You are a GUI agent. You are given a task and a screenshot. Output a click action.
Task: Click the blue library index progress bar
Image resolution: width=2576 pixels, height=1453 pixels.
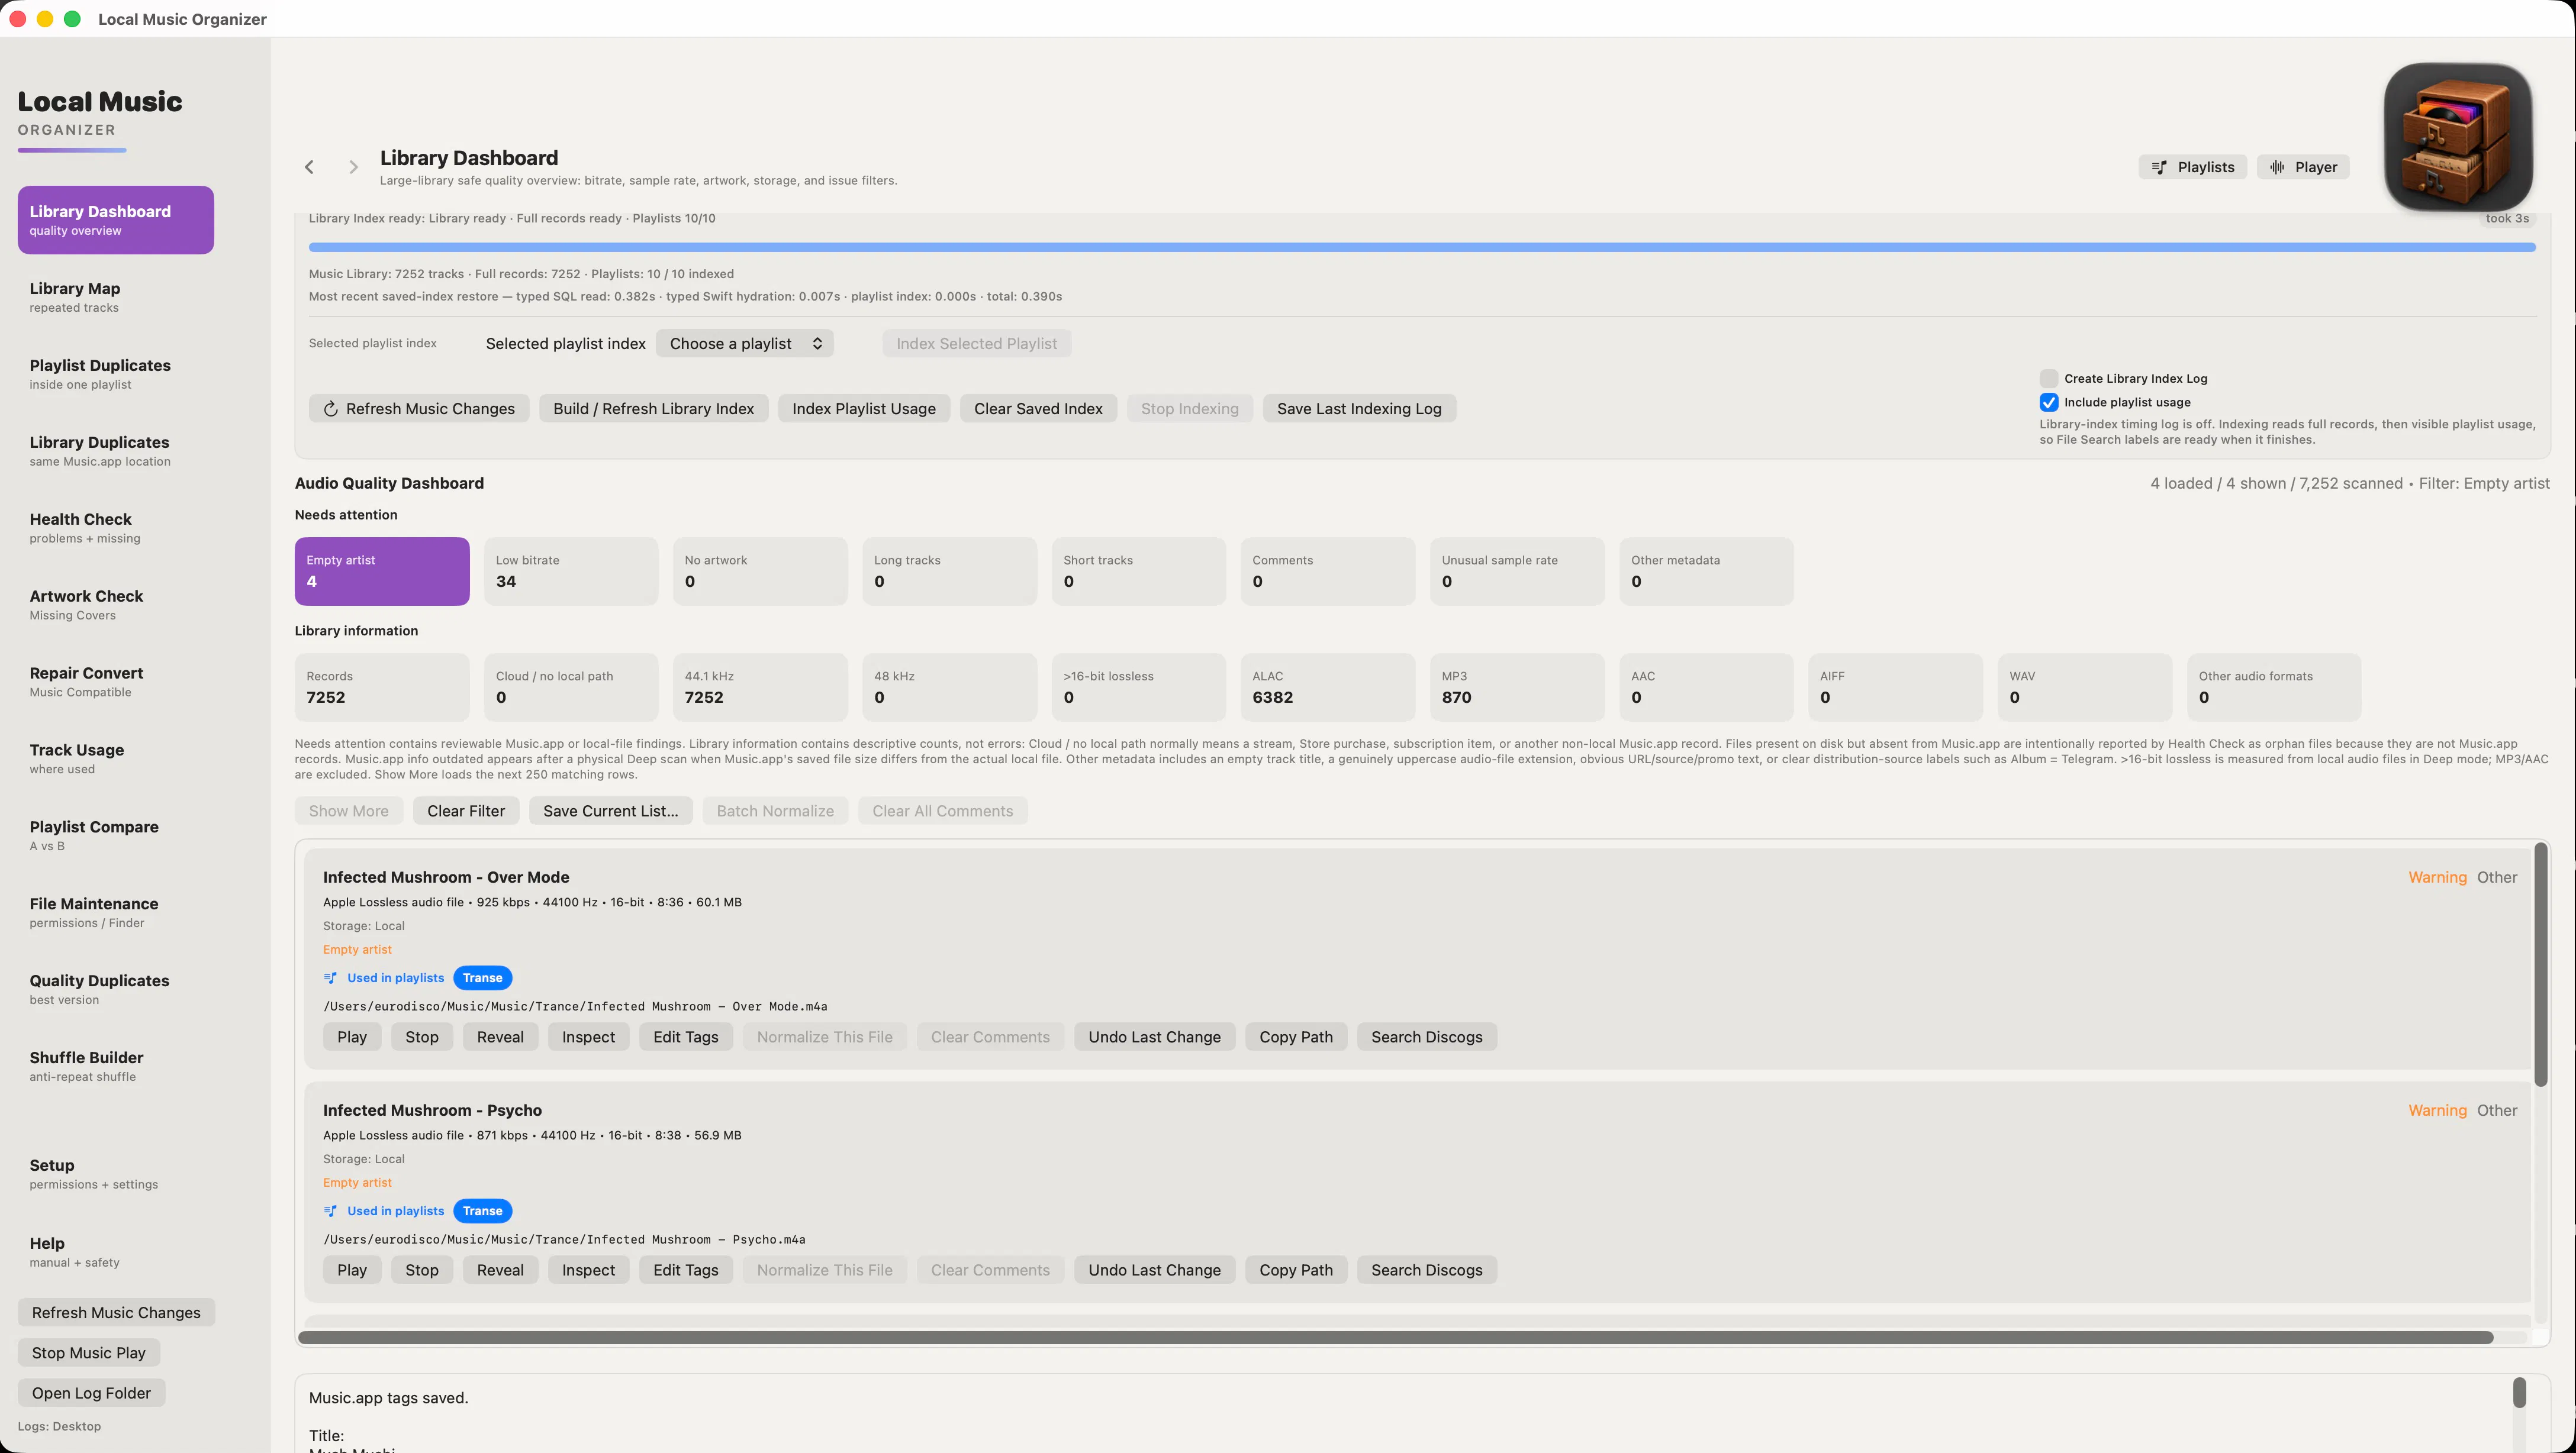tap(1422, 247)
